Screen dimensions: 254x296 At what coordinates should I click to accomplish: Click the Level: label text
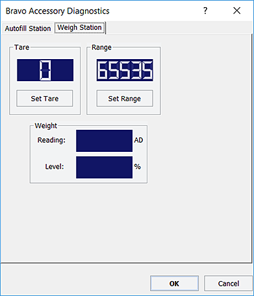(x=55, y=167)
